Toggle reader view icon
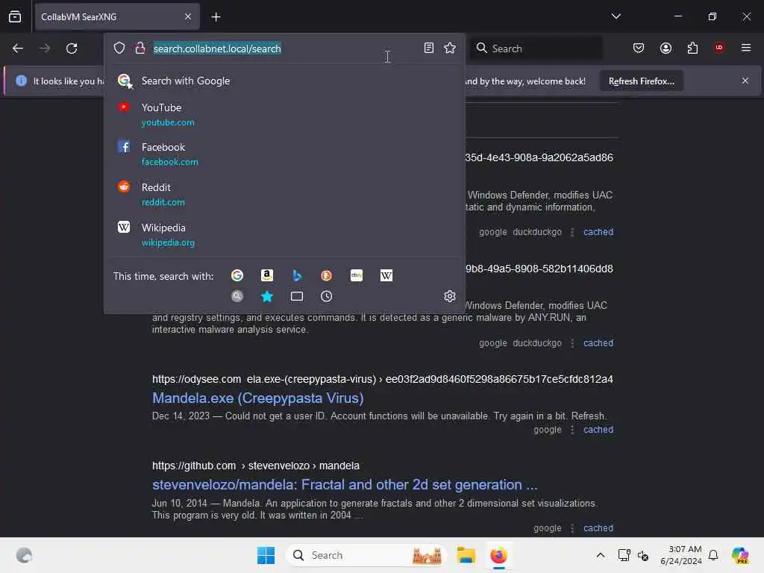Image resolution: width=764 pixels, height=573 pixels. tap(429, 48)
